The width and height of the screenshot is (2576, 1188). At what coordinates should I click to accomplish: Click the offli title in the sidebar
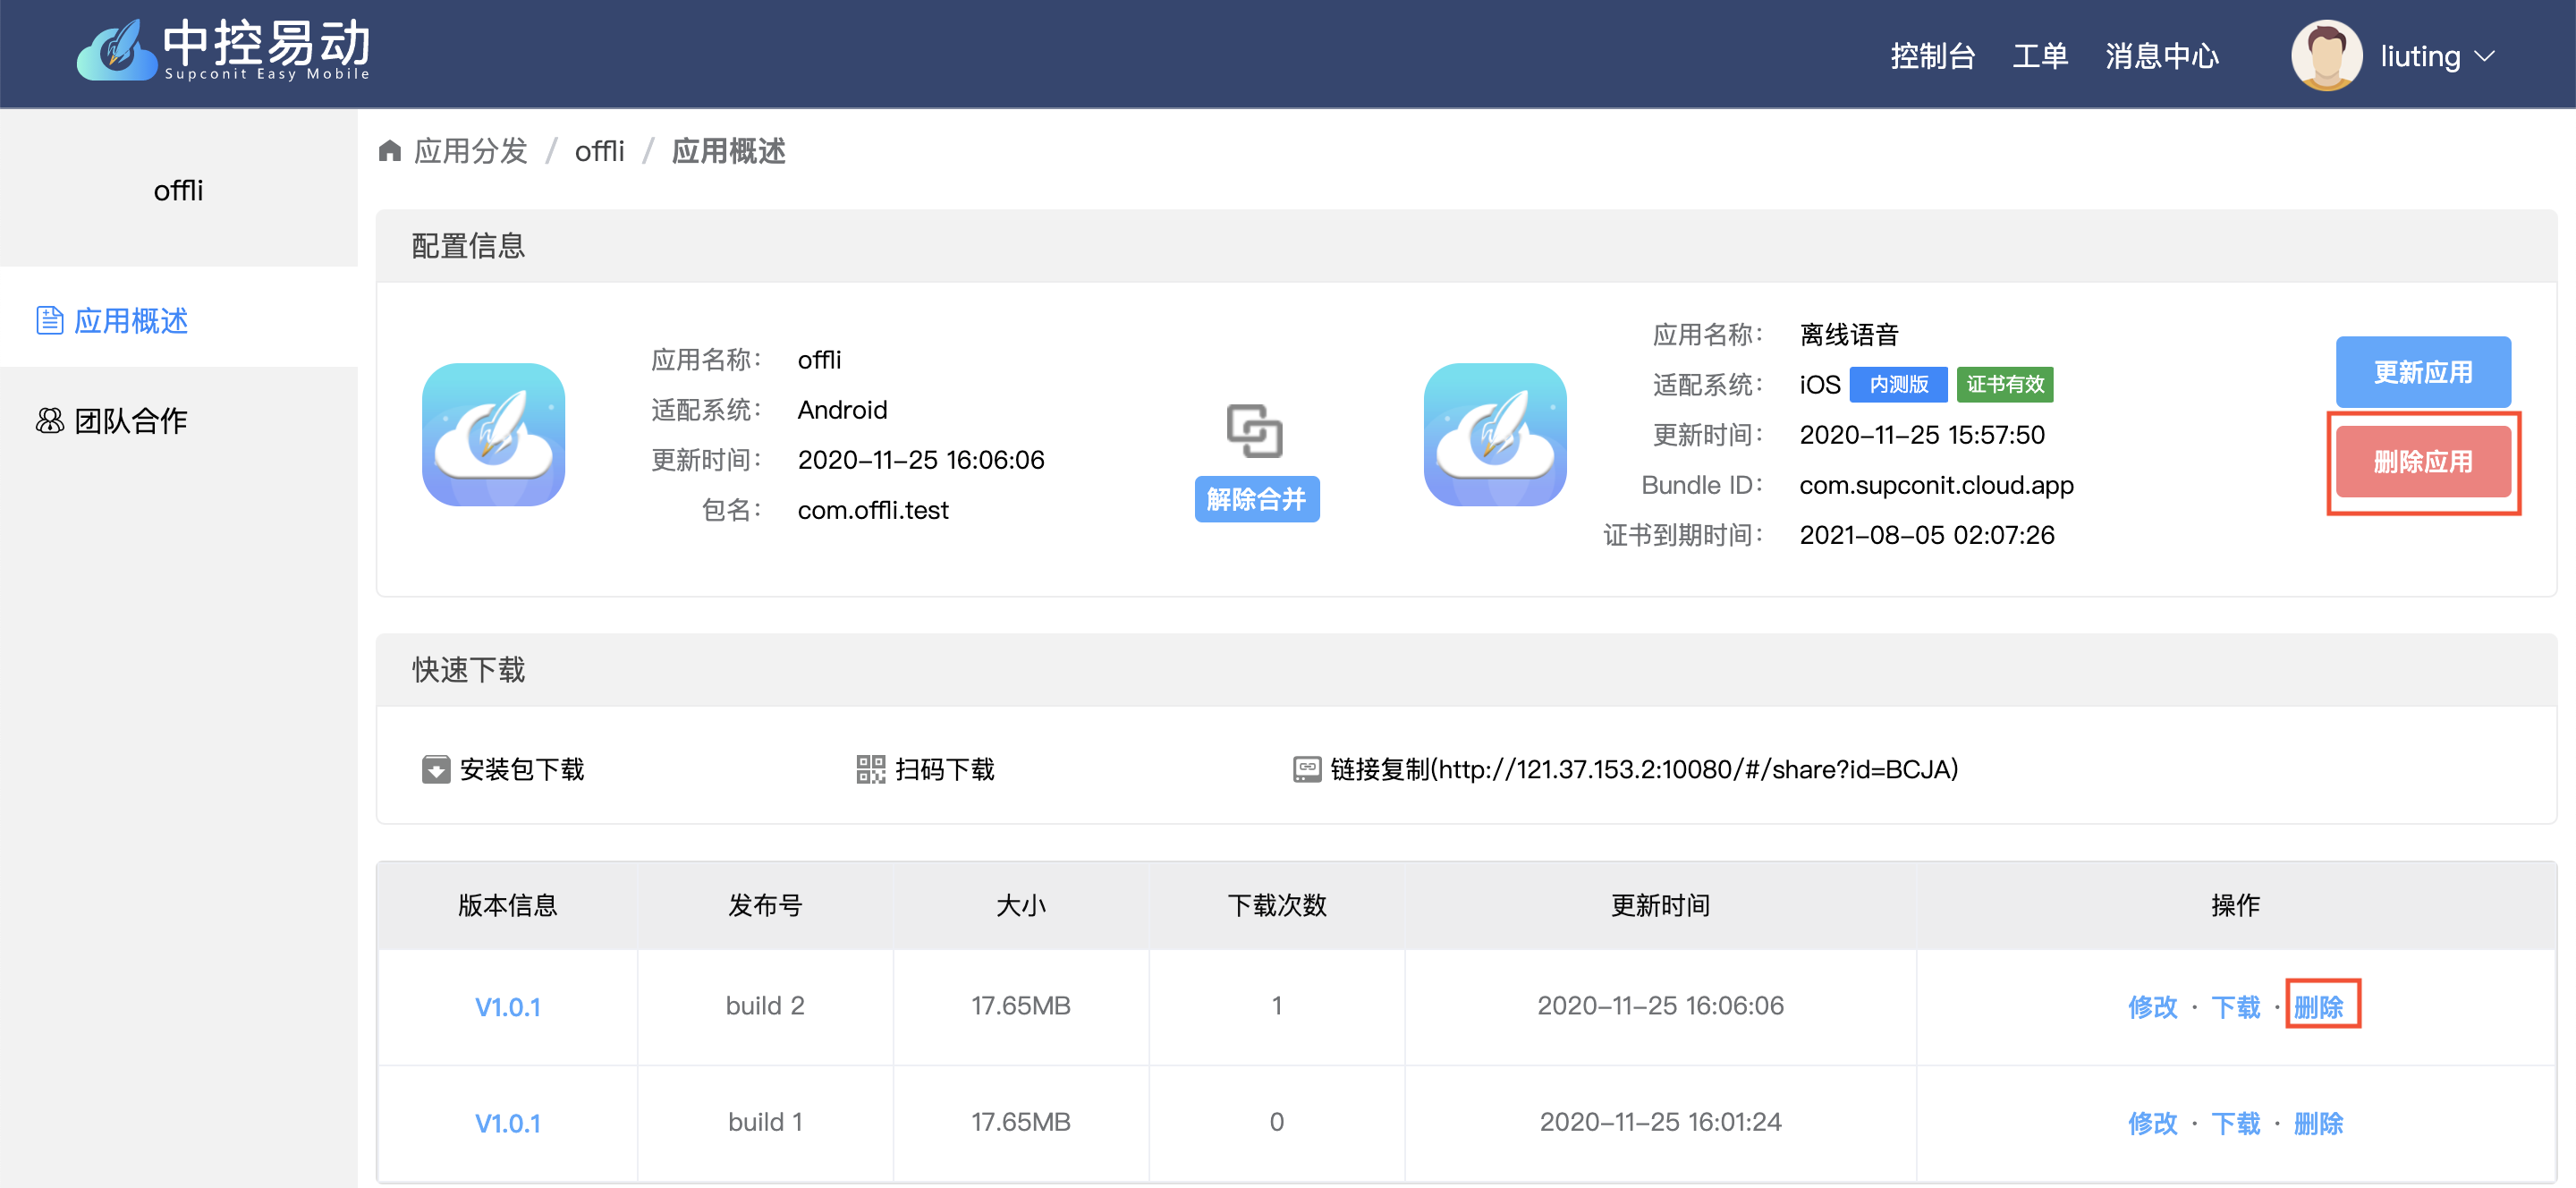click(178, 190)
